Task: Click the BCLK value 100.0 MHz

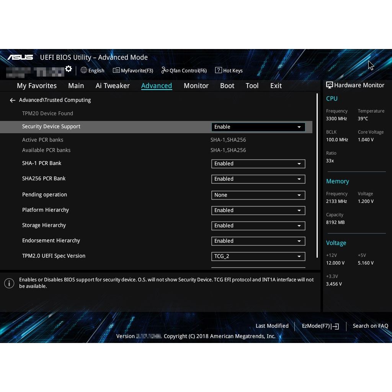Action: coord(337,140)
